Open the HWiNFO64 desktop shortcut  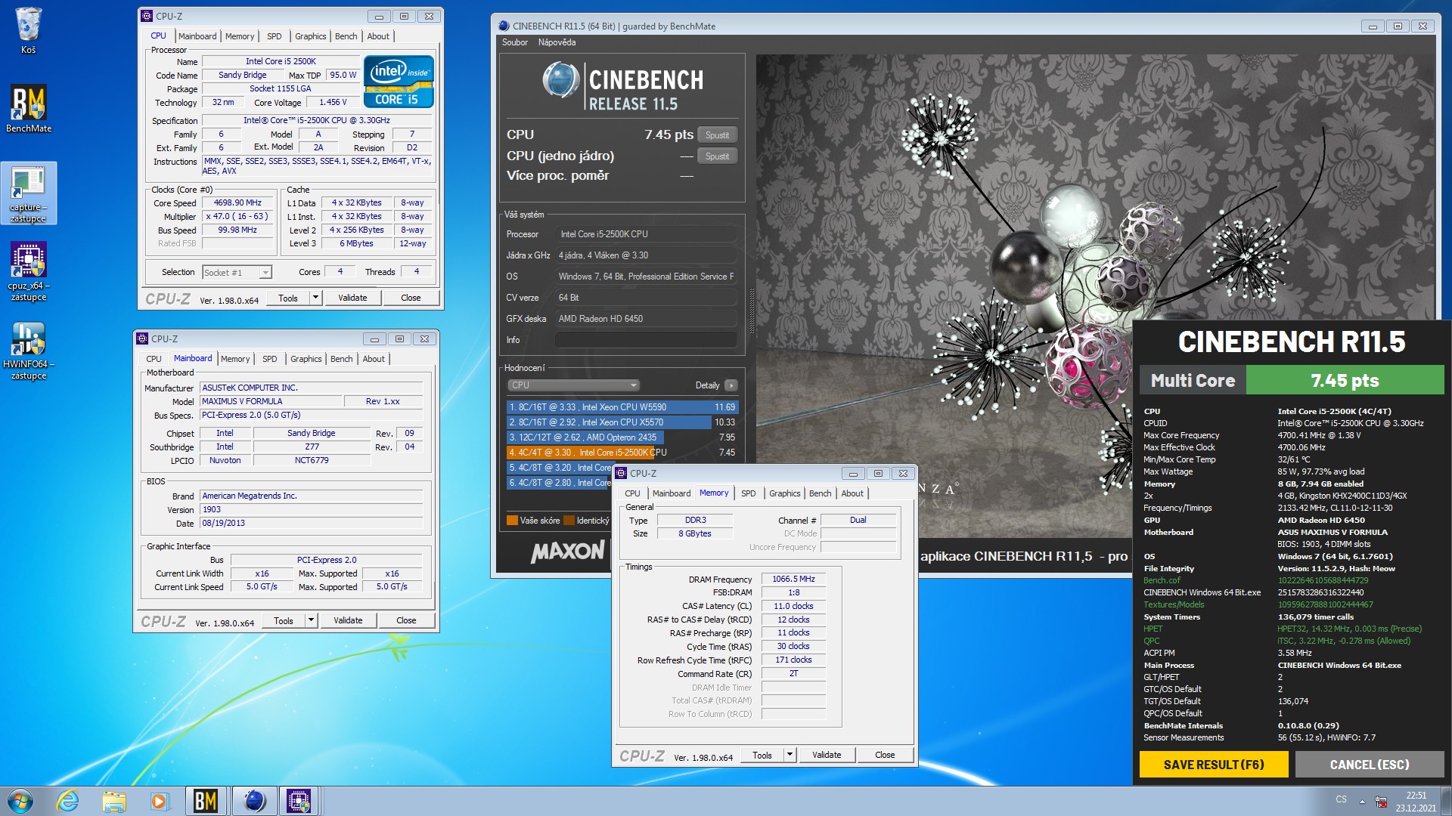tap(29, 350)
